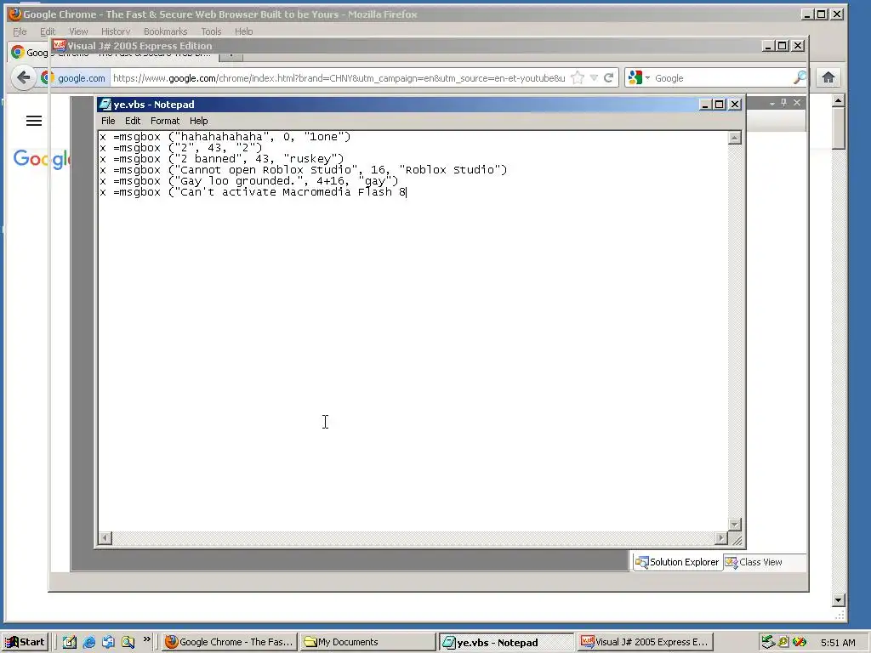871x653 pixels.
Task: Click the auto-hide pin icon in Visual J# panel
Action: 783,103
